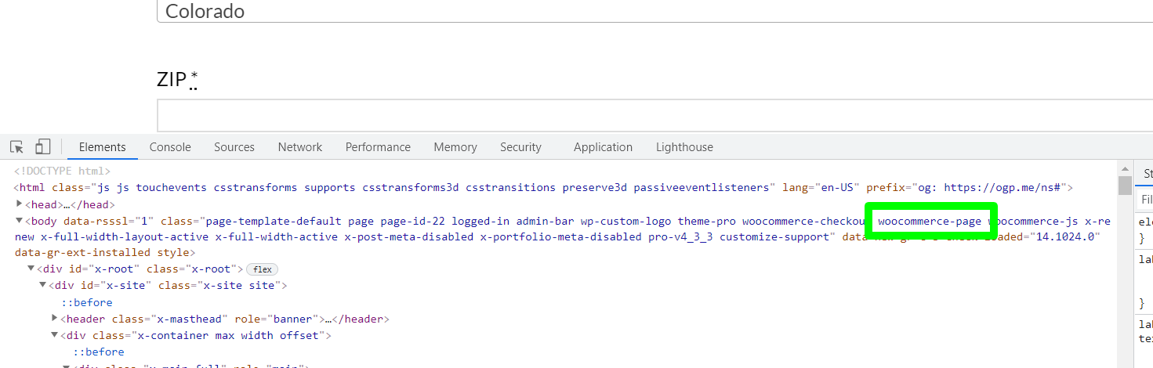Expand the collapsed head element
This screenshot has width=1153, height=368.
pyautogui.click(x=20, y=204)
